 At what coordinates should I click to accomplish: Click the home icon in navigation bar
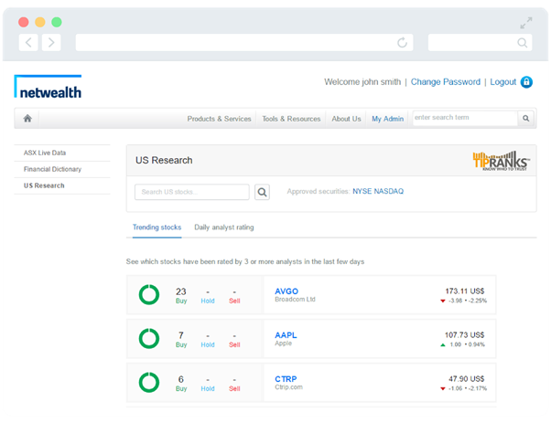(x=27, y=118)
